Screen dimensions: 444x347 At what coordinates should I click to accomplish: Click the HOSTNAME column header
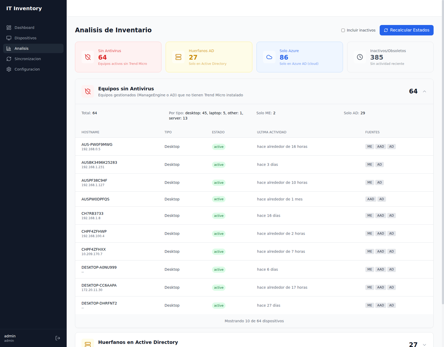click(90, 132)
